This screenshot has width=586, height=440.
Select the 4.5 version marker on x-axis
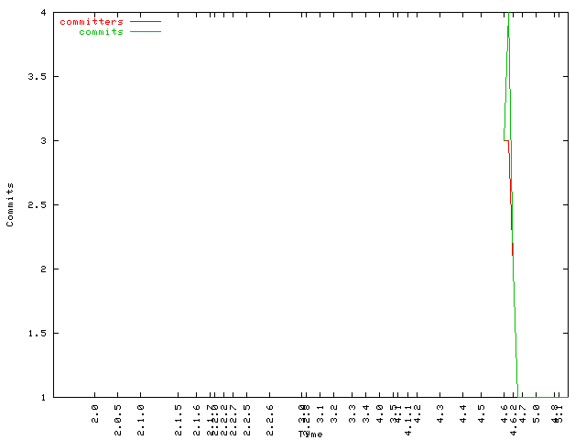483,414
